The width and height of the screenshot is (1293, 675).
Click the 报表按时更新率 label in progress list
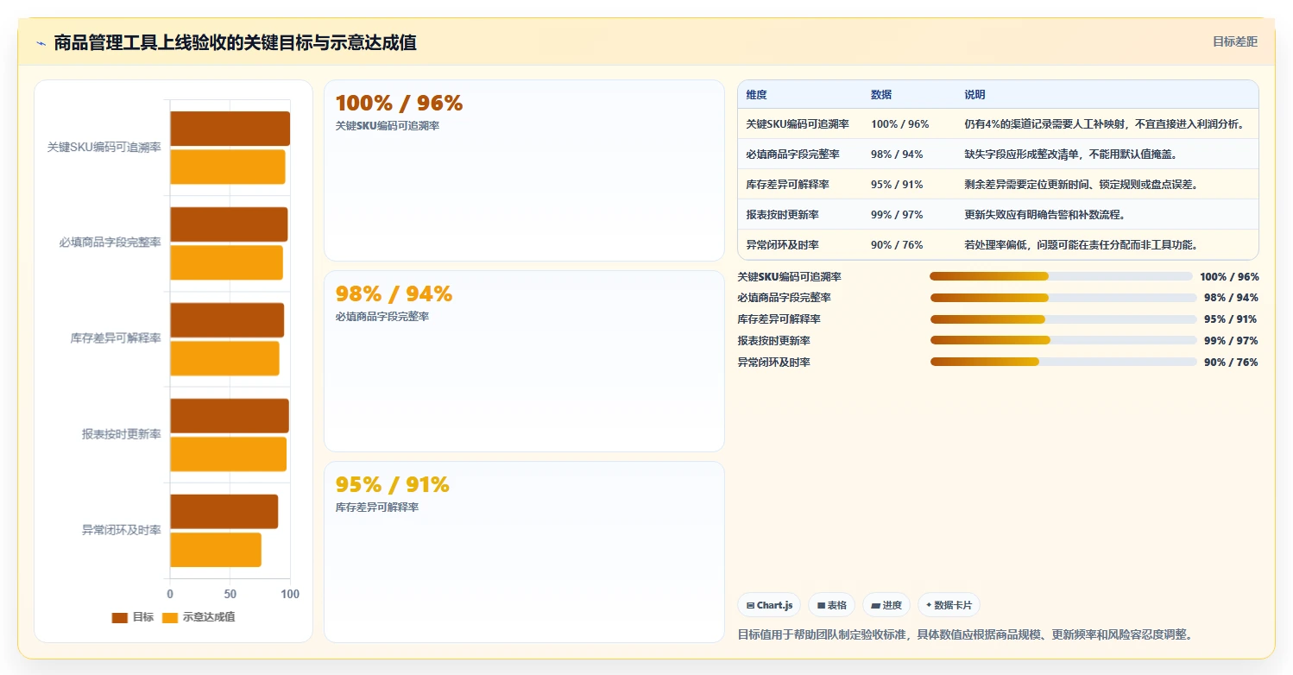coord(773,341)
